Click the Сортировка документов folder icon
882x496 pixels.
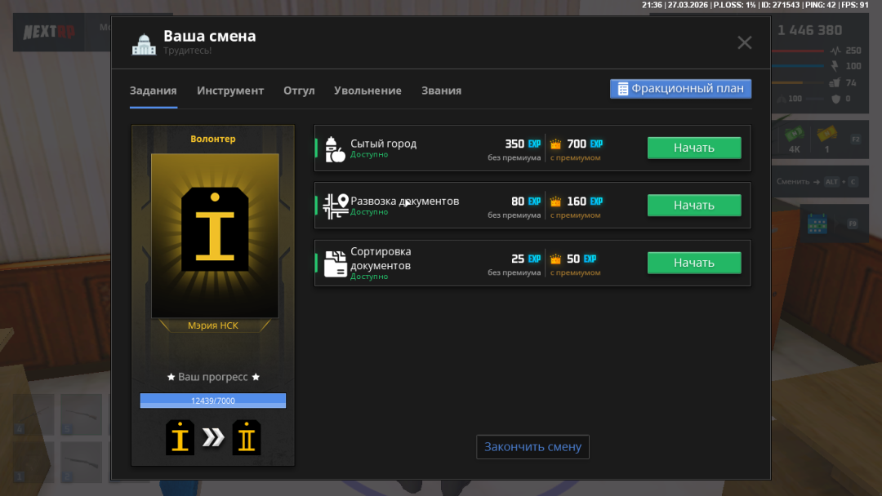click(335, 263)
